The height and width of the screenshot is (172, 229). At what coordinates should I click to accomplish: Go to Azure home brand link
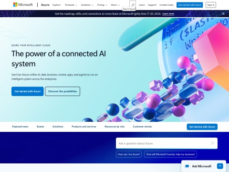45,5
